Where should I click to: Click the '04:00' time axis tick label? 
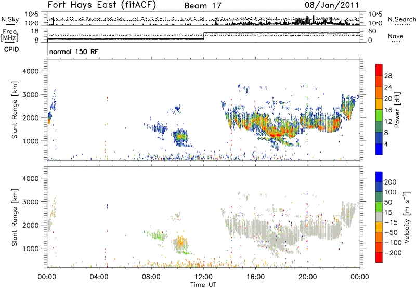(x=99, y=277)
